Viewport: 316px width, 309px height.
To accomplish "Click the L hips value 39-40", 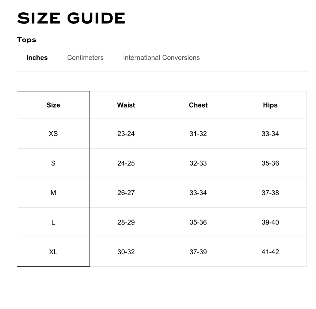I will point(270,222).
